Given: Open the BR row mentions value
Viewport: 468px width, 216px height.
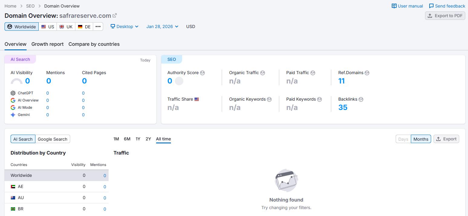Looking at the screenshot, I should 105,209.
